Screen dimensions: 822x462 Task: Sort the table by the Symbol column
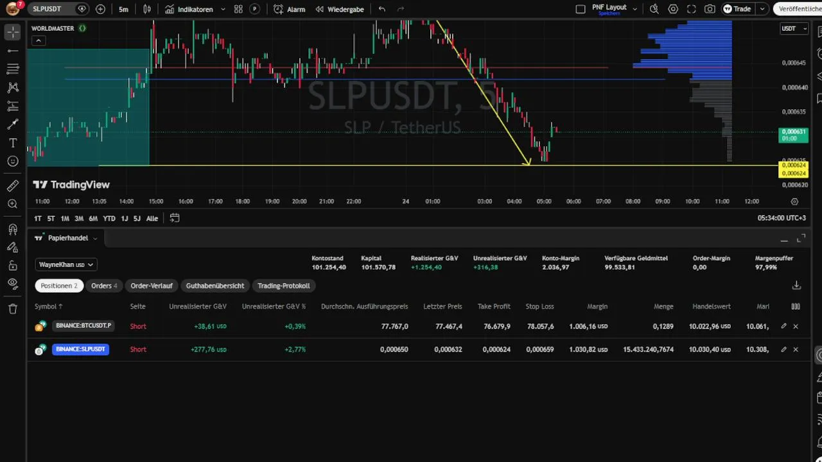click(49, 307)
